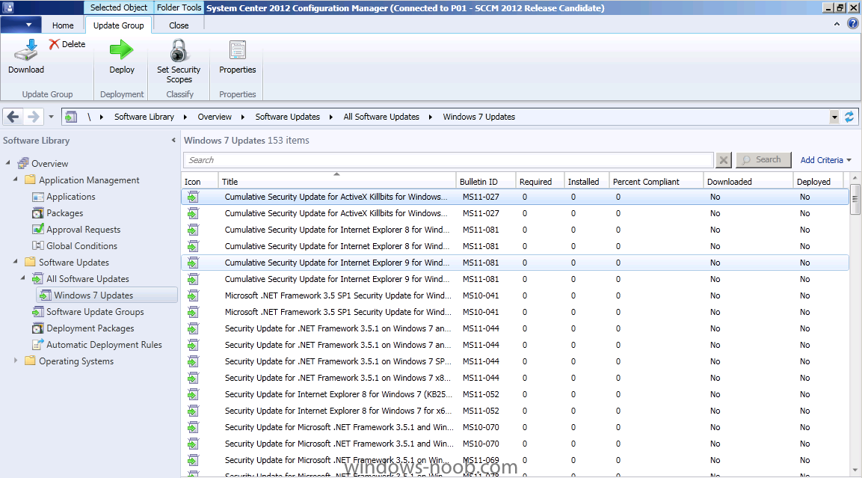Sort by Title column header

point(337,182)
